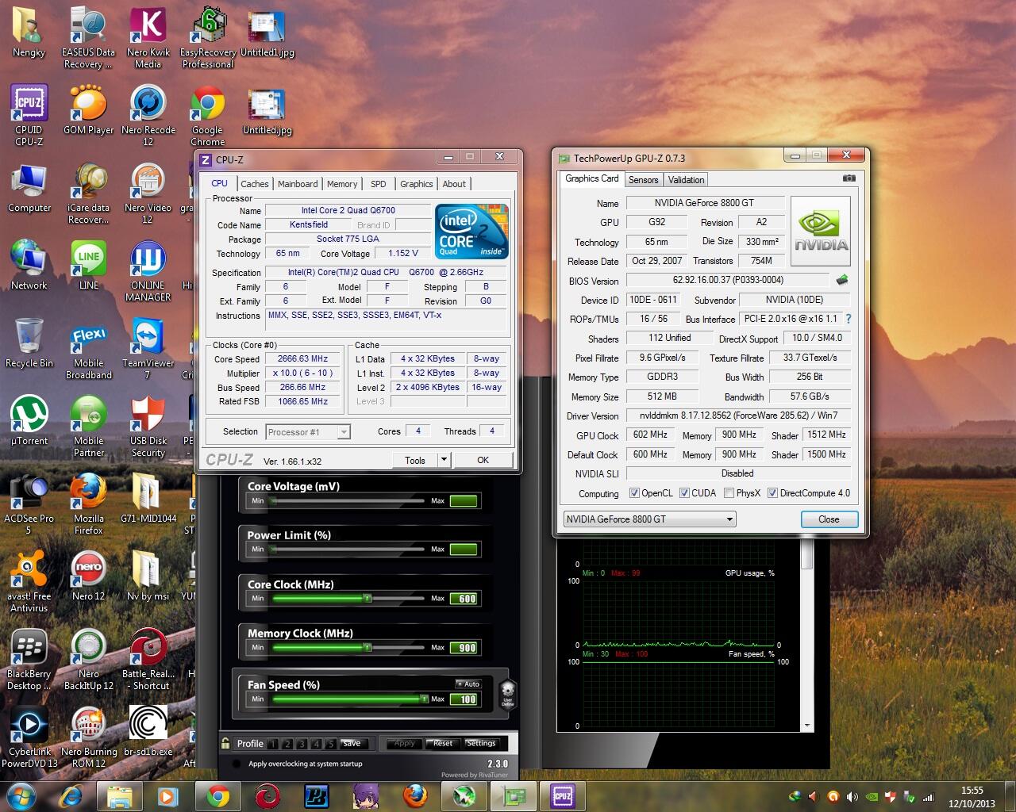Click CPU-Z taskbar button
This screenshot has width=1016, height=812.
[x=562, y=795]
